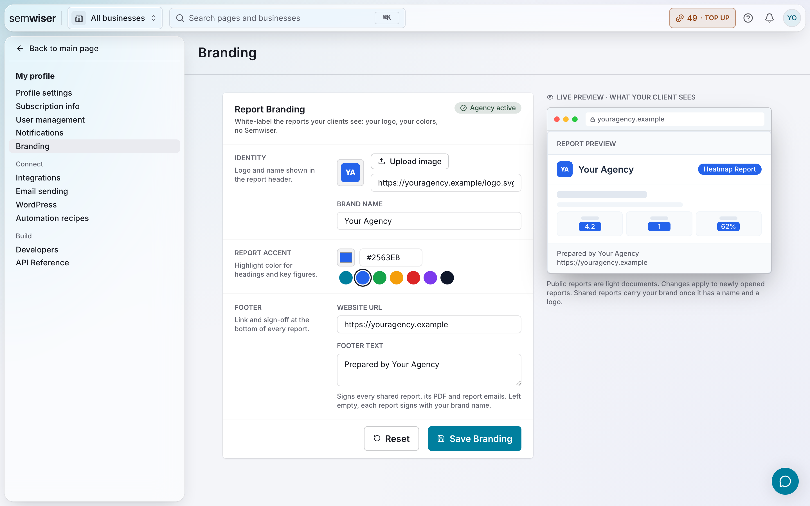Screen dimensions: 810x506
Task: Click the semwiser logo
Action: (x=32, y=18)
